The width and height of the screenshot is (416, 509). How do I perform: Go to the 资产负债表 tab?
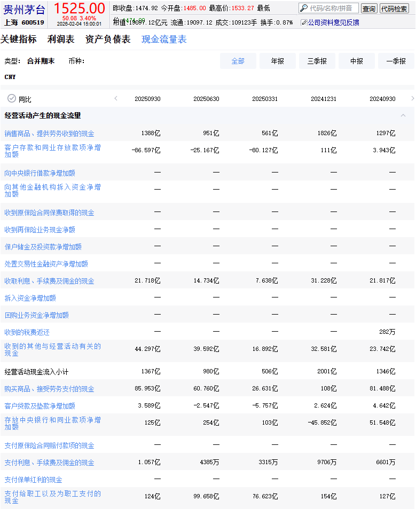[x=108, y=40]
